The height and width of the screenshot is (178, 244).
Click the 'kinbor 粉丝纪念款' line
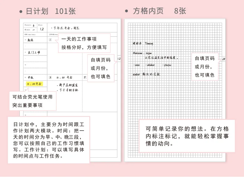[146, 74]
